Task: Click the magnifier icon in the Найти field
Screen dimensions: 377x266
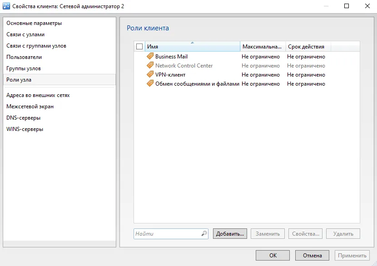Action: pos(204,233)
